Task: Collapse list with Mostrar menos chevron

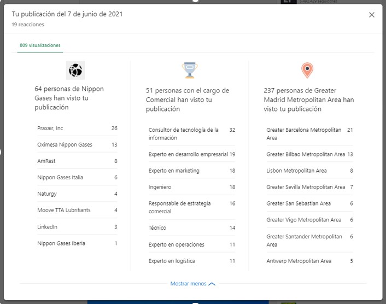Action: click(x=193, y=284)
